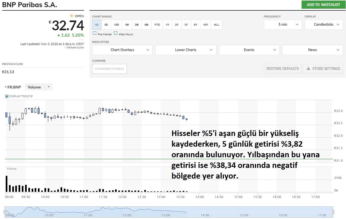Click the FR:BNP series label
Screen dimensions: 346x219
(14, 87)
